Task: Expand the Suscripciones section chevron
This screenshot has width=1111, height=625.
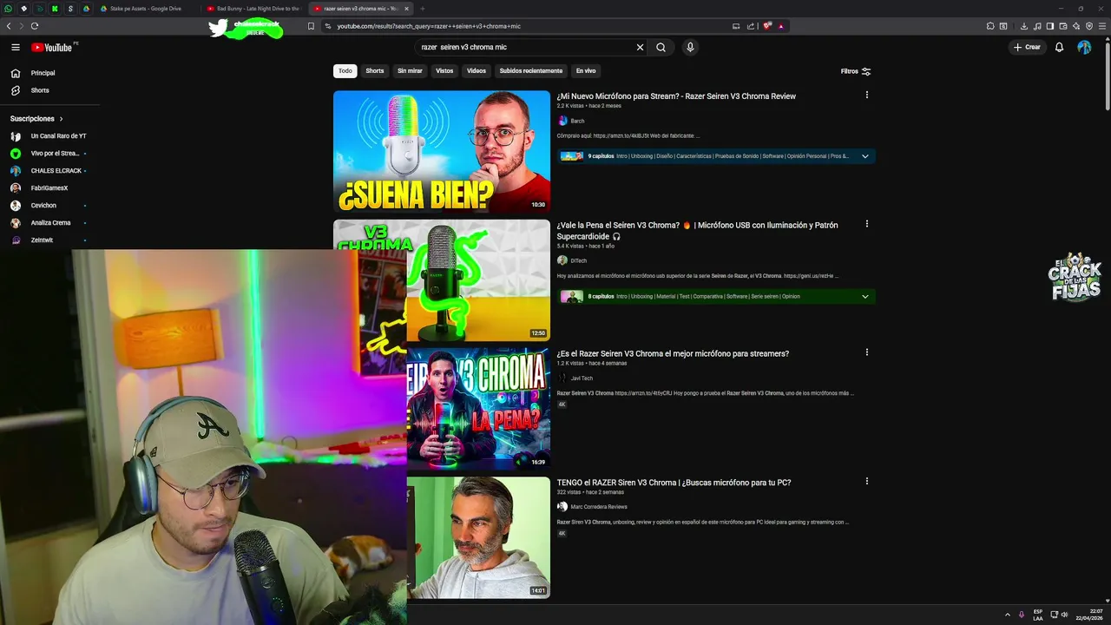Action: click(61, 119)
